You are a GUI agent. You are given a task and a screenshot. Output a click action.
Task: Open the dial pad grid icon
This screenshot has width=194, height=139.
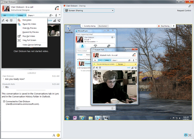point(11,21)
